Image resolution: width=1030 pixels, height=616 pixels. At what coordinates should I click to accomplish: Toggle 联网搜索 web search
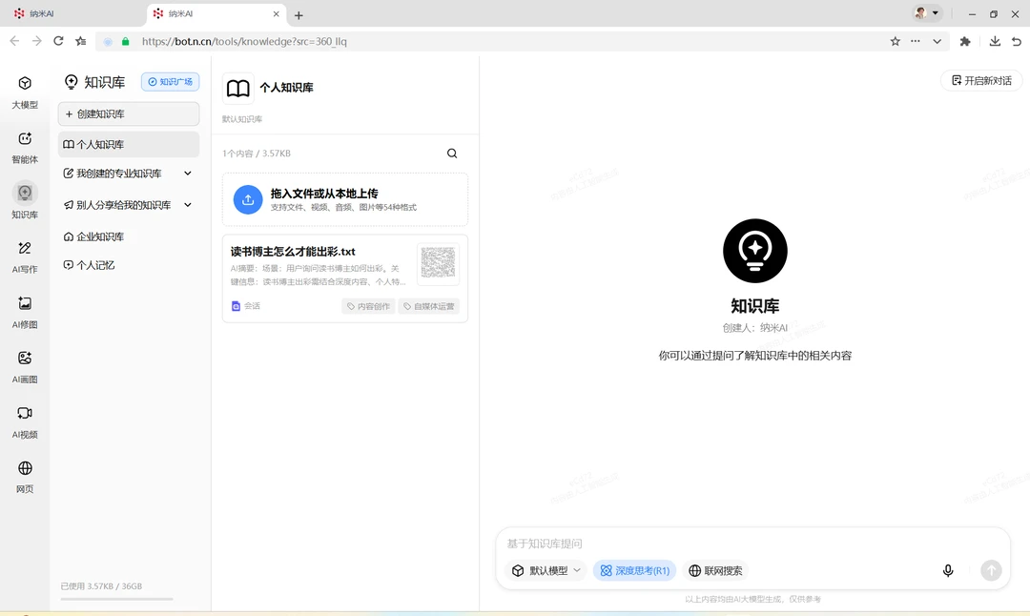[x=715, y=570]
